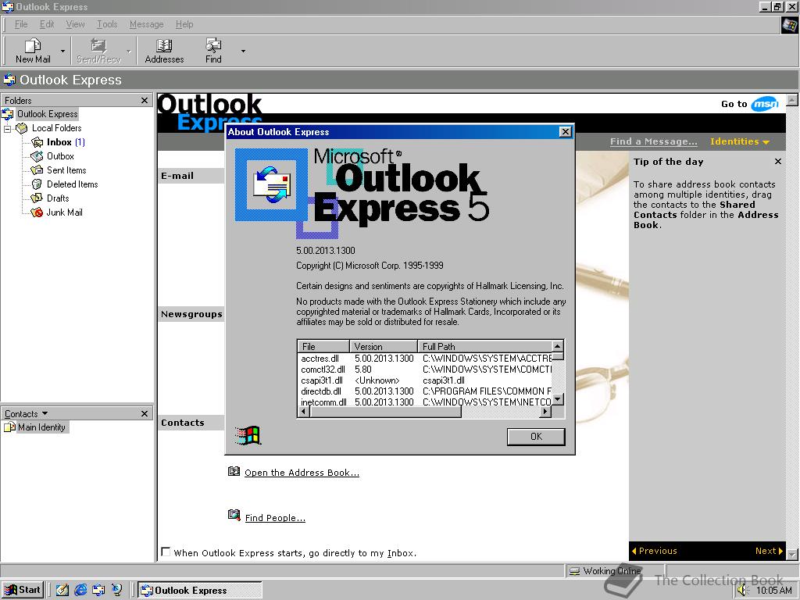Image resolution: width=800 pixels, height=600 pixels.
Task: Open the Message menu
Action: point(146,24)
